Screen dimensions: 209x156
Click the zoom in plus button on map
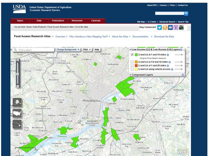(x=18, y=60)
